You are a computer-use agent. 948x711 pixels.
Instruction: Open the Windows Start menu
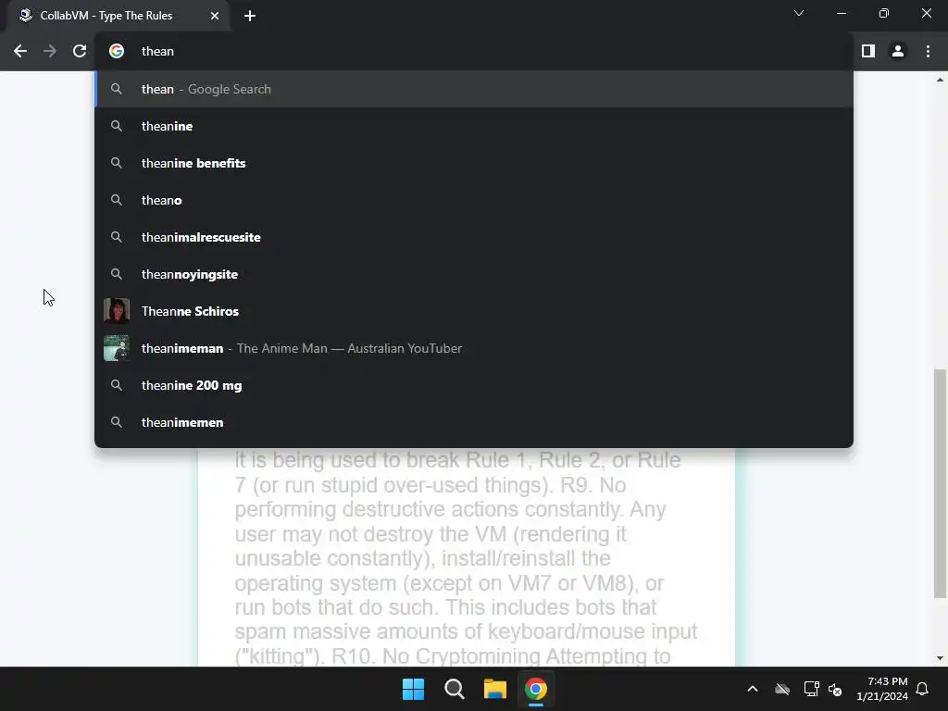click(414, 689)
